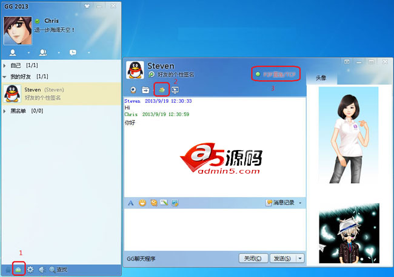Open 消息记录 message history
The image size is (394, 277).
coord(280,203)
